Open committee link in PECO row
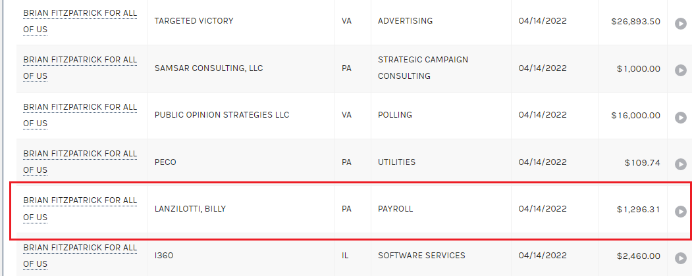The height and width of the screenshot is (276, 692). tap(80, 162)
